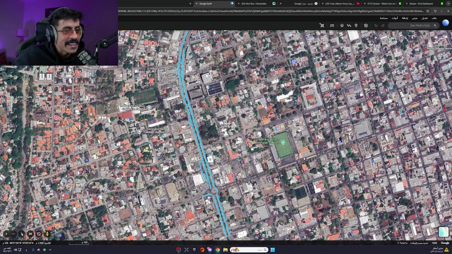Click the redo arrow in Earth toolbar

383,25
